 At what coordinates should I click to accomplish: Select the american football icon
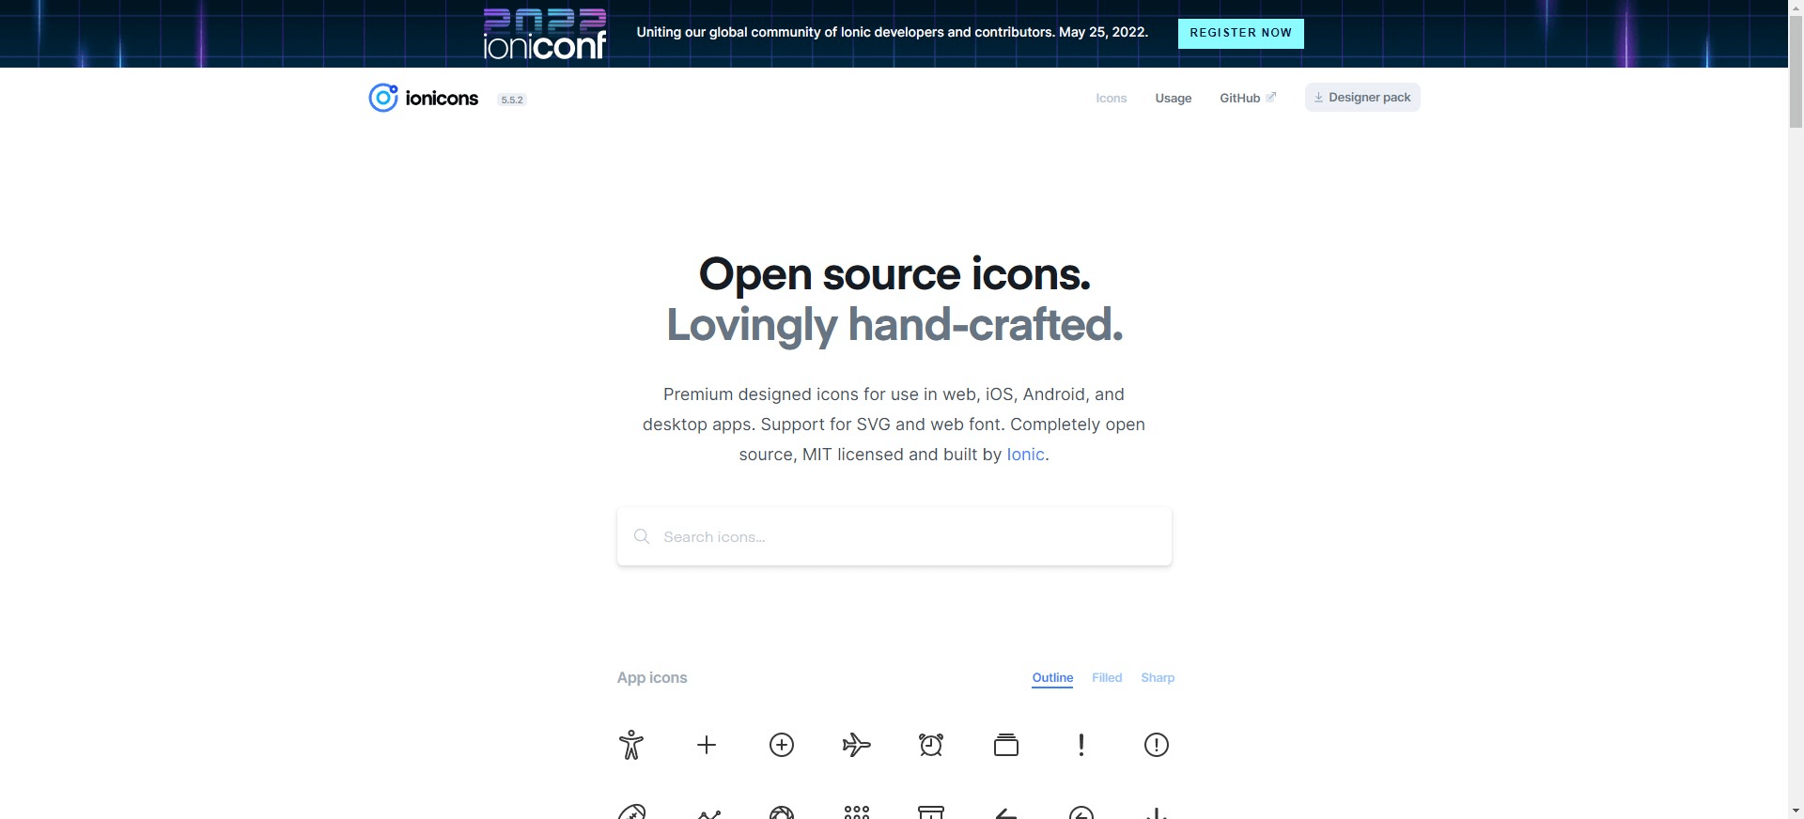[x=631, y=812]
